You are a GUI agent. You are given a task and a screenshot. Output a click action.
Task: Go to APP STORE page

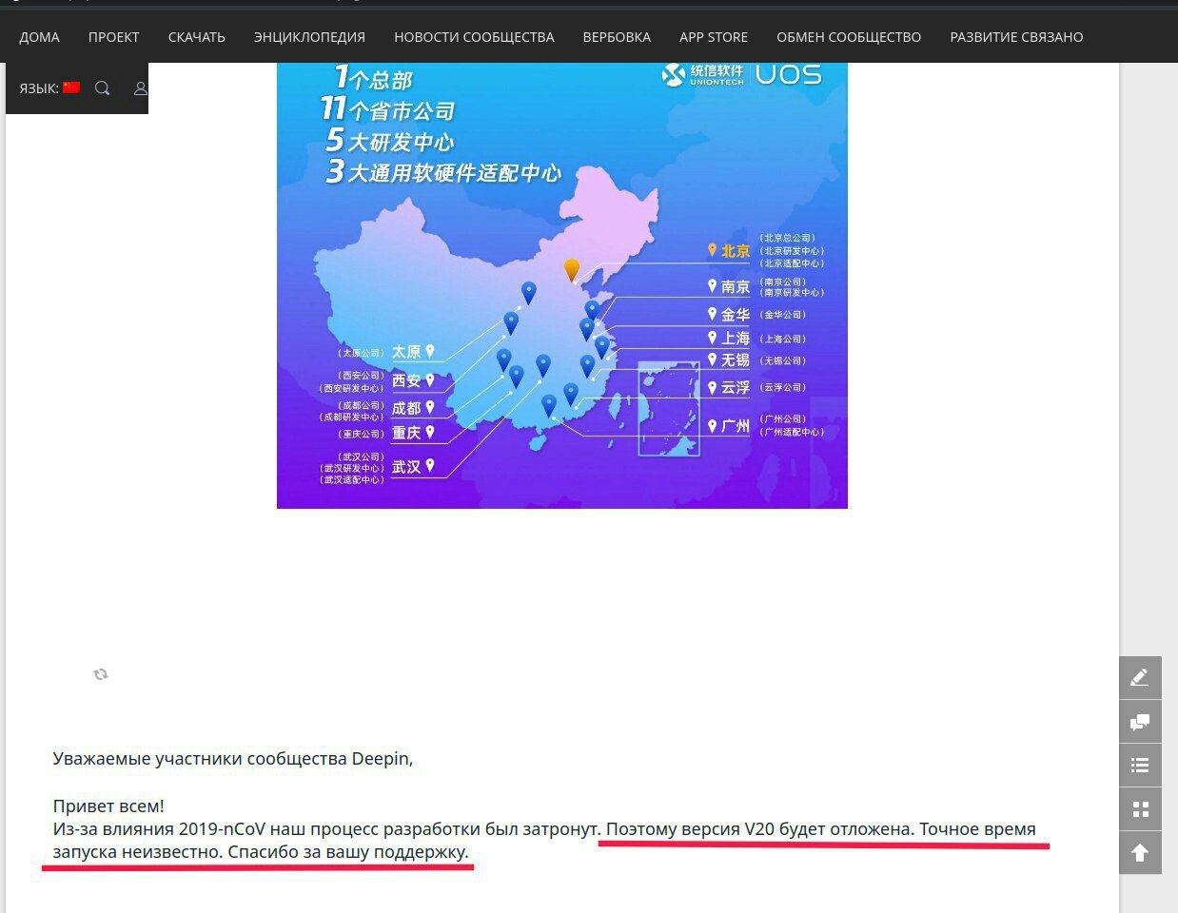point(714,37)
